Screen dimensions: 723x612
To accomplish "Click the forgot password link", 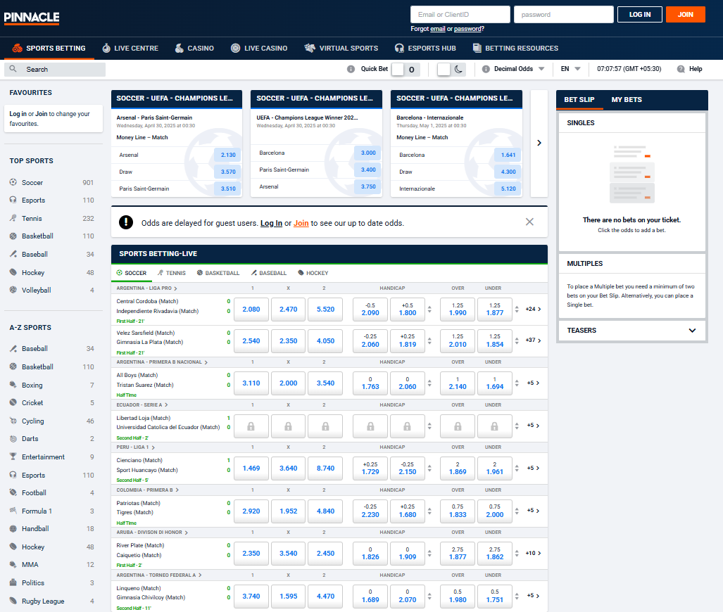I will click(467, 29).
